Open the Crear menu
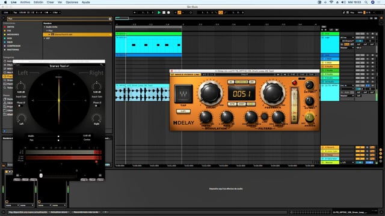The image size is (385, 216). 51,2
